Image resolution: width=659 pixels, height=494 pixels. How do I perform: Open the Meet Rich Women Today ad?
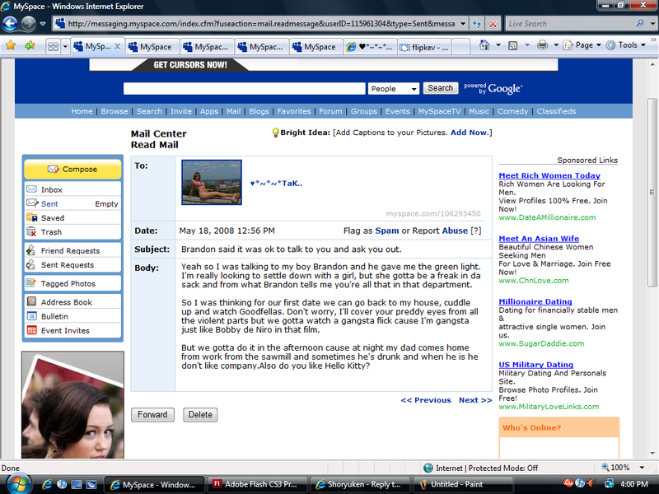549,175
